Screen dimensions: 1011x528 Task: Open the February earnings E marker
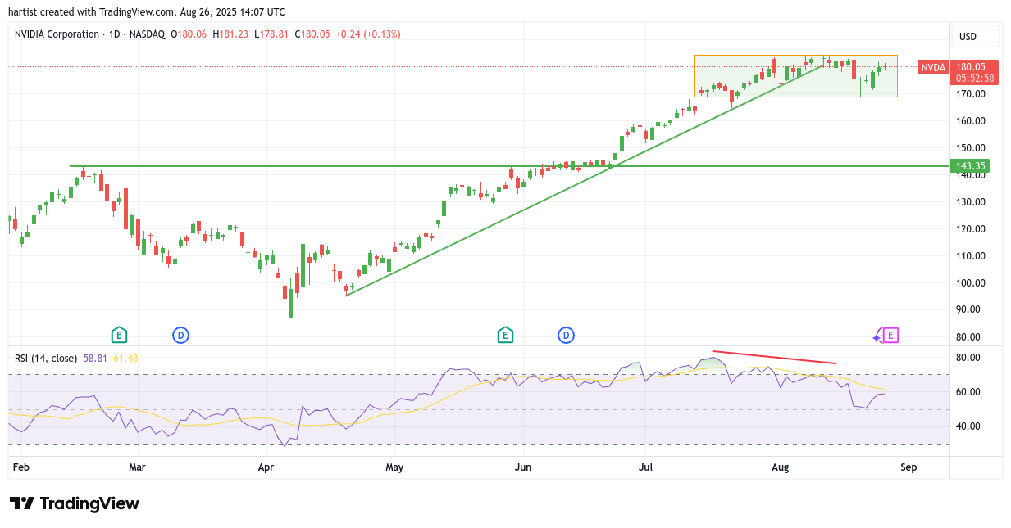pyautogui.click(x=120, y=335)
